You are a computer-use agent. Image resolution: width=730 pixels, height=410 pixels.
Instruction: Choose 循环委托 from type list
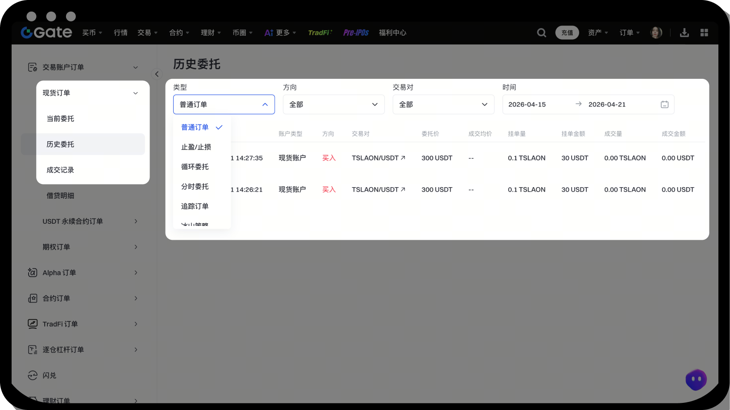click(x=195, y=167)
